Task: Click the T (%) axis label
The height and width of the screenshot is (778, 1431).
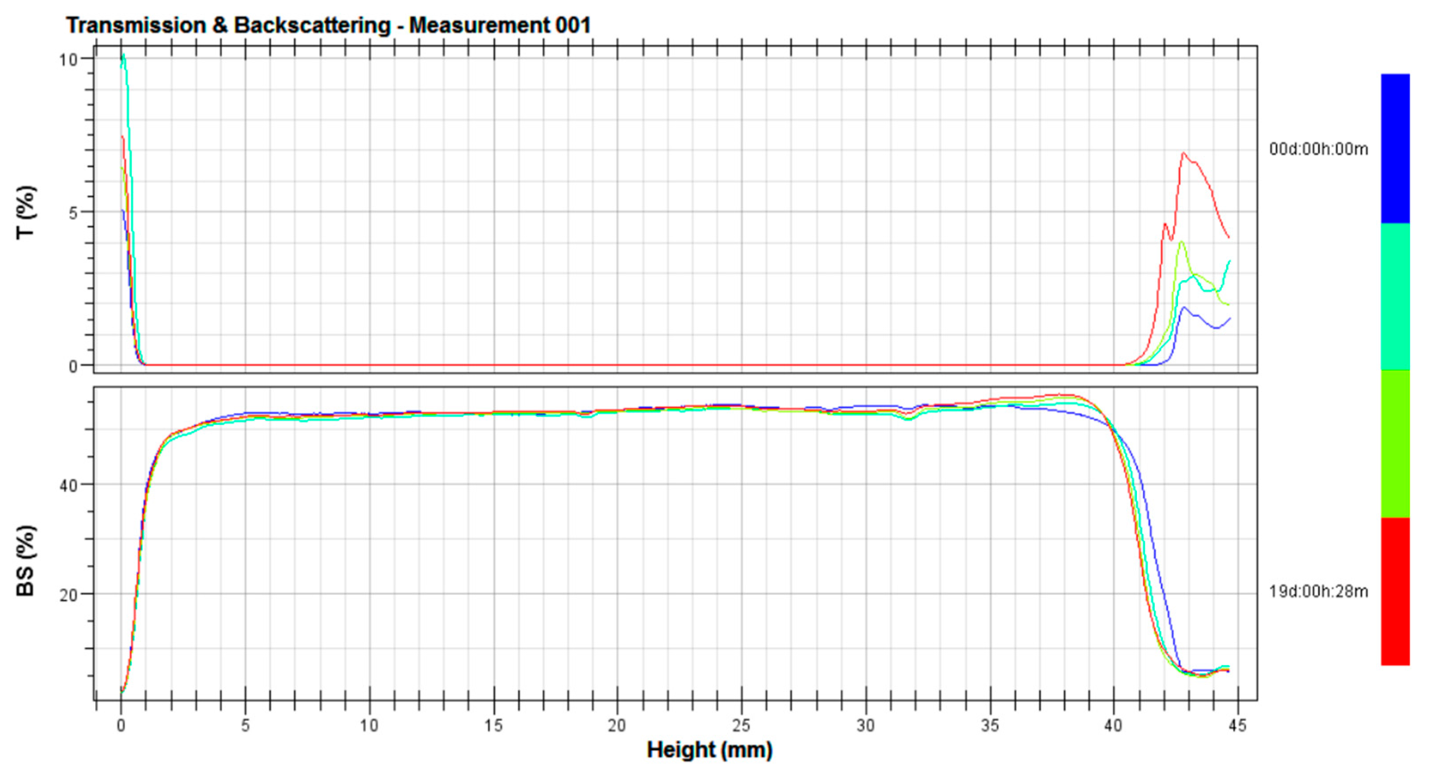Action: [26, 212]
